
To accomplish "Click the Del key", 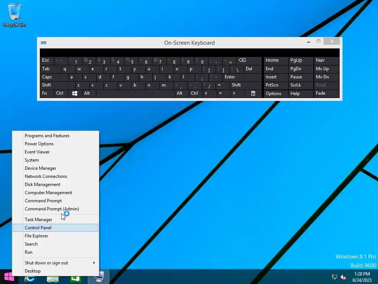I will point(252,69).
